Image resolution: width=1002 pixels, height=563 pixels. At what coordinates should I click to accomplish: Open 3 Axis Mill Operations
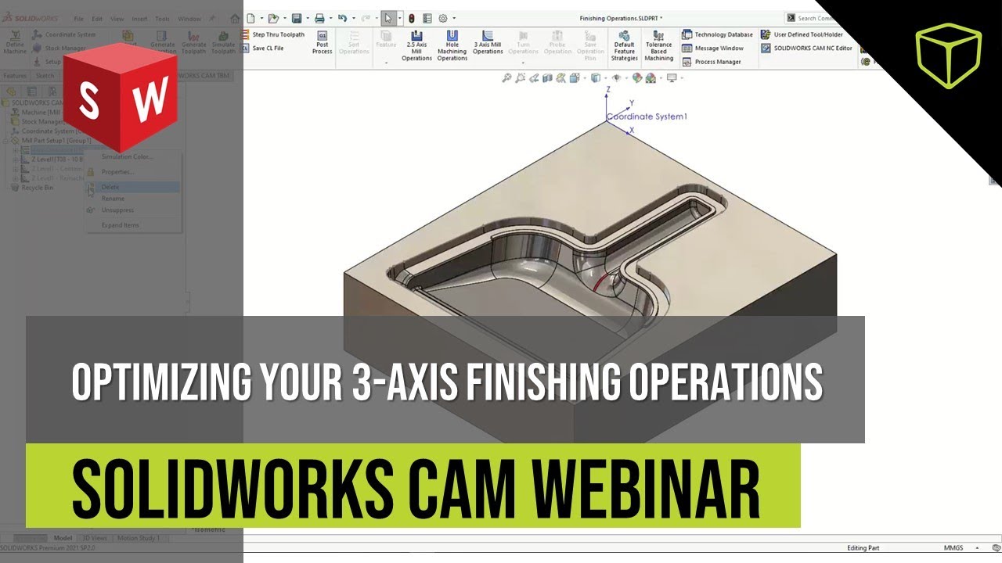coord(488,43)
